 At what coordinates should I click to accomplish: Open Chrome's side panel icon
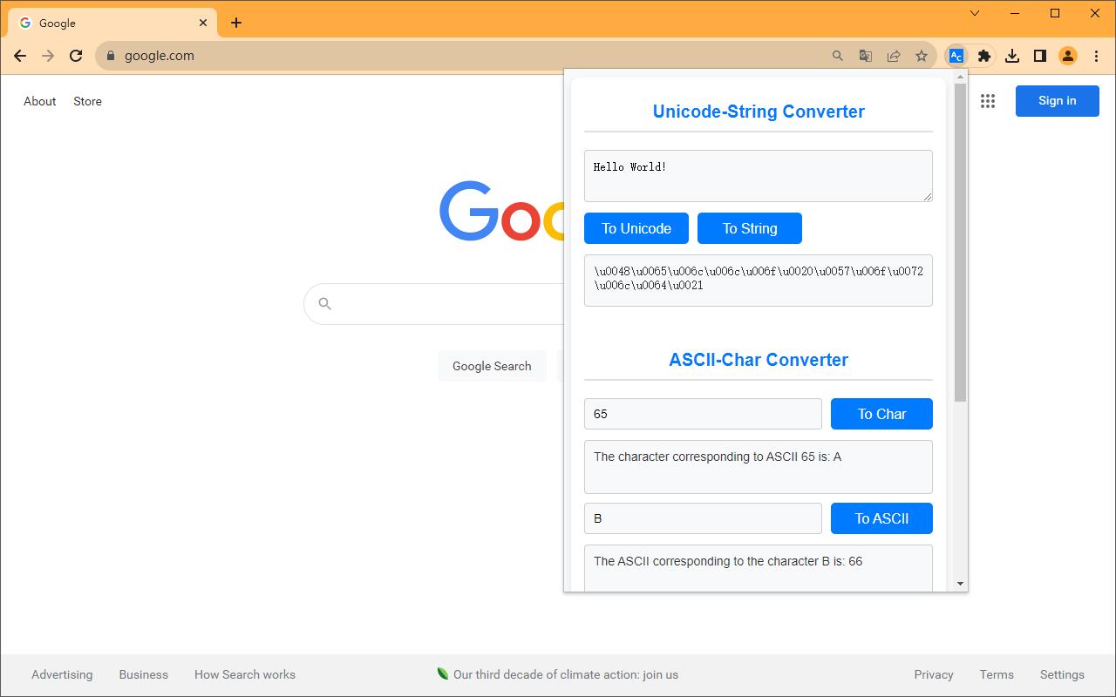point(1039,55)
